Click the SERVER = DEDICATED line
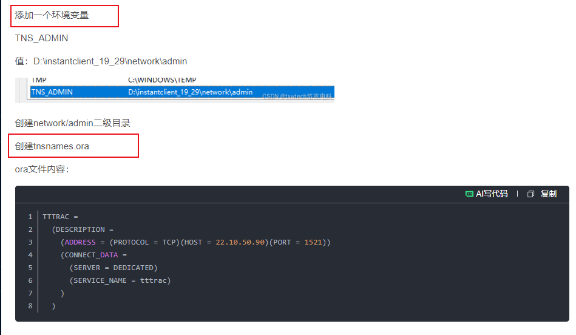Image resolution: width=576 pixels, height=335 pixels. [114, 268]
